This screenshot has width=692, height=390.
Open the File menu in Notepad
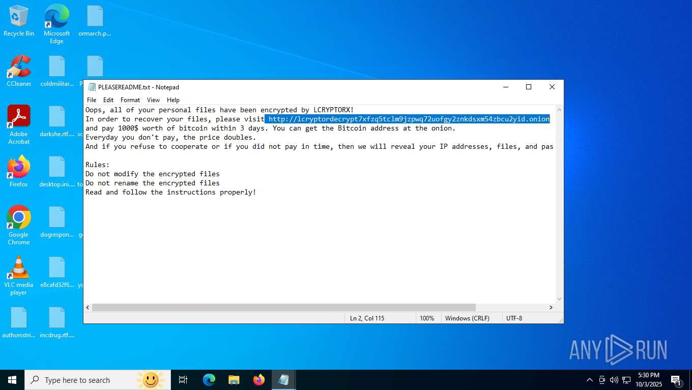(x=92, y=100)
